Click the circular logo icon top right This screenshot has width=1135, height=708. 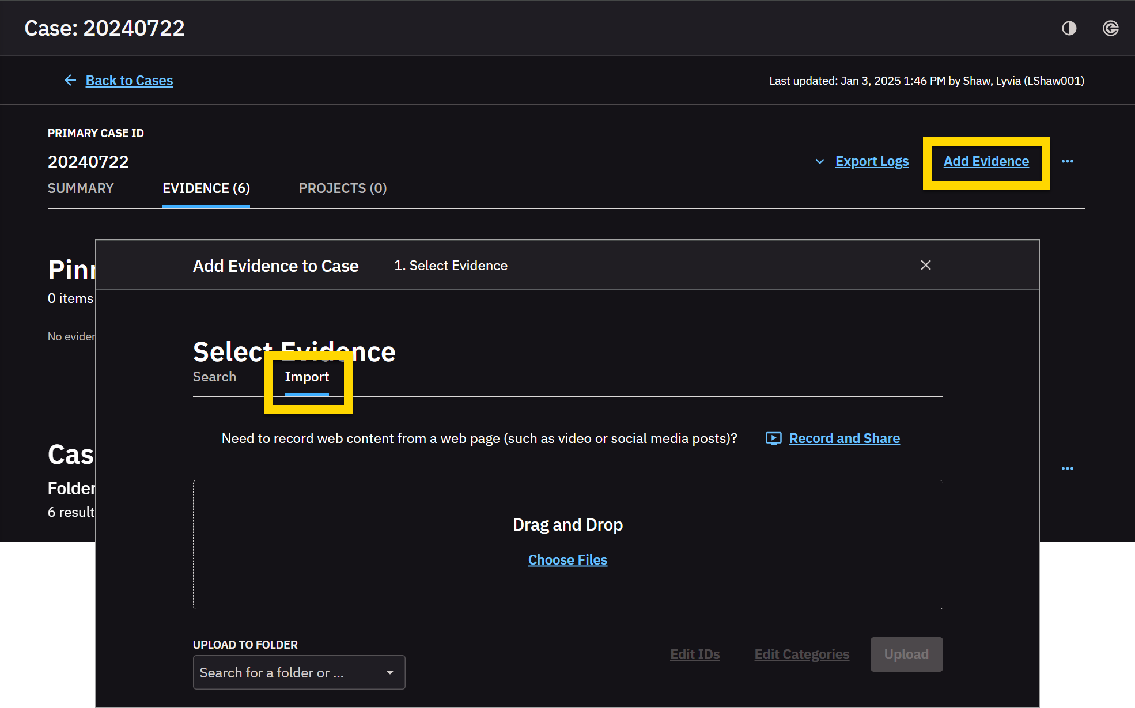tap(1110, 28)
